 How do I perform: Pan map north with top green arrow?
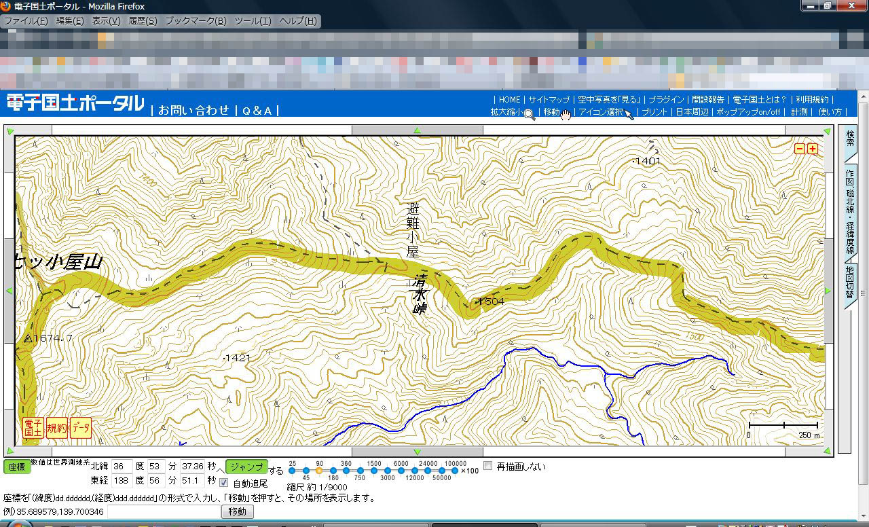click(417, 130)
